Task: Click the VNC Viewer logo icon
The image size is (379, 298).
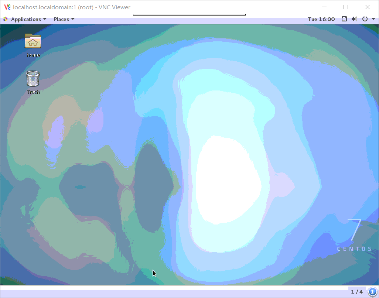Action: click(x=7, y=7)
